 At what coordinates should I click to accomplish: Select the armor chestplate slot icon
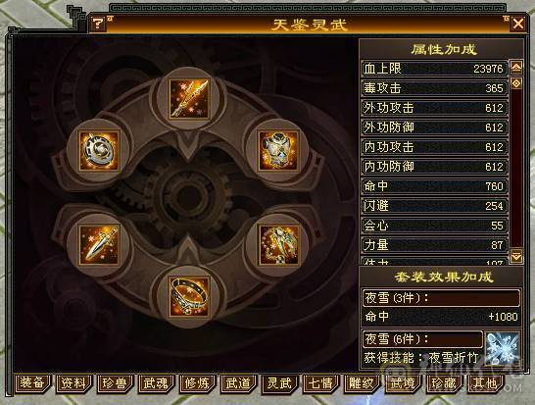[x=279, y=150]
